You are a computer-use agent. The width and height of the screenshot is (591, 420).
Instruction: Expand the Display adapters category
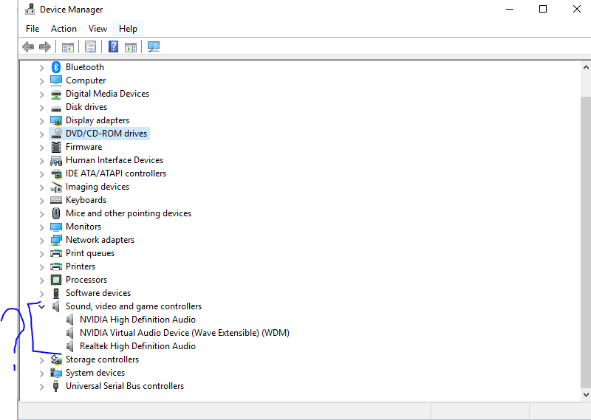click(42, 121)
